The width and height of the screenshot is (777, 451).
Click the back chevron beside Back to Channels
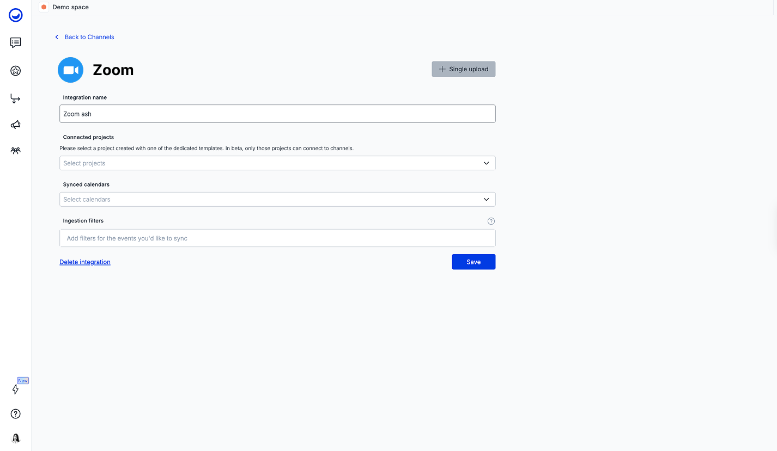click(57, 37)
